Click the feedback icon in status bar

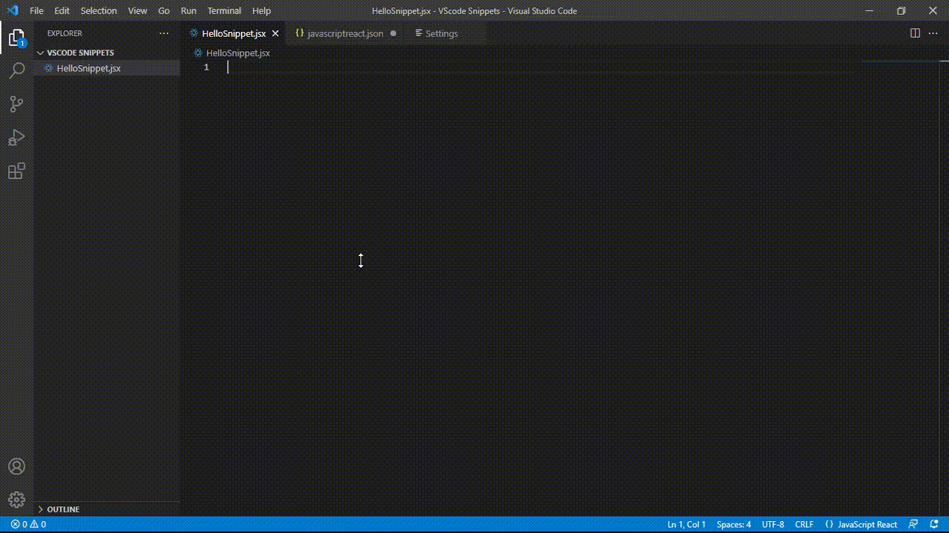coord(913,524)
